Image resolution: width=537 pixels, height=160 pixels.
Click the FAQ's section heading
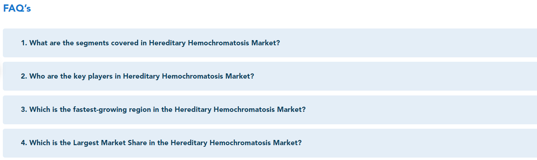click(17, 8)
